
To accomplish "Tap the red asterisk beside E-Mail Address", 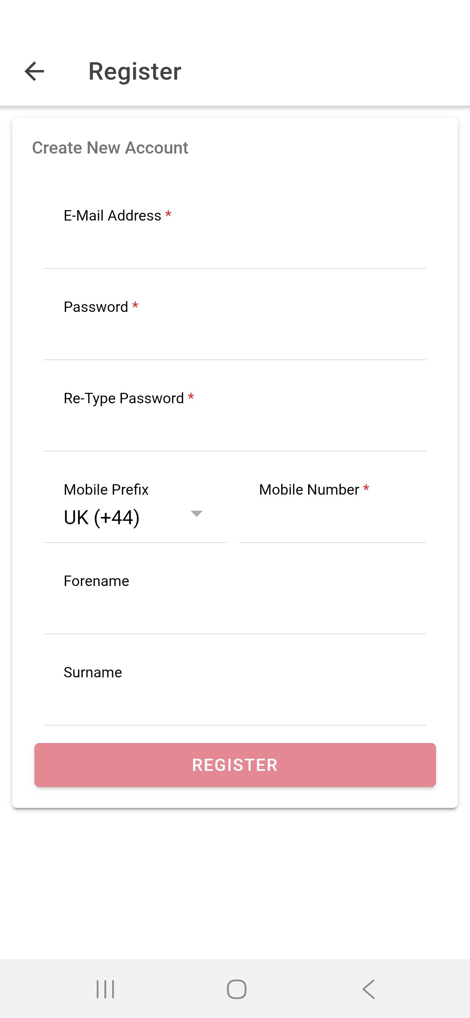I will pyautogui.click(x=168, y=214).
